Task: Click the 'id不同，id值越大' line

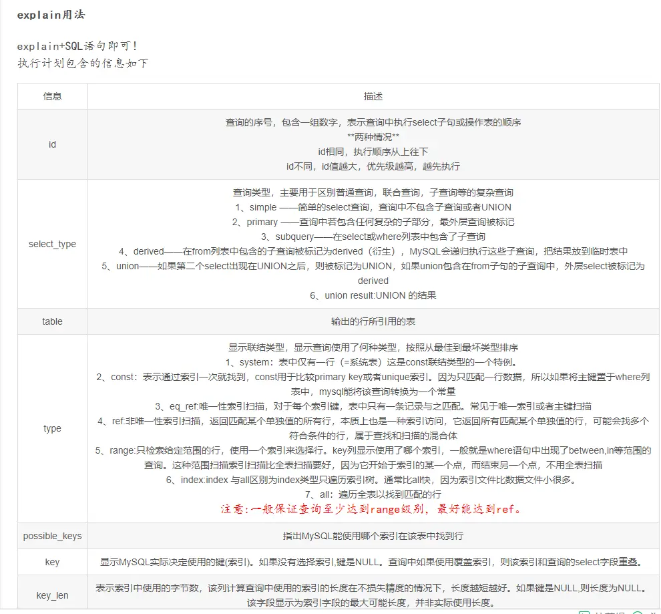Action: pos(373,166)
